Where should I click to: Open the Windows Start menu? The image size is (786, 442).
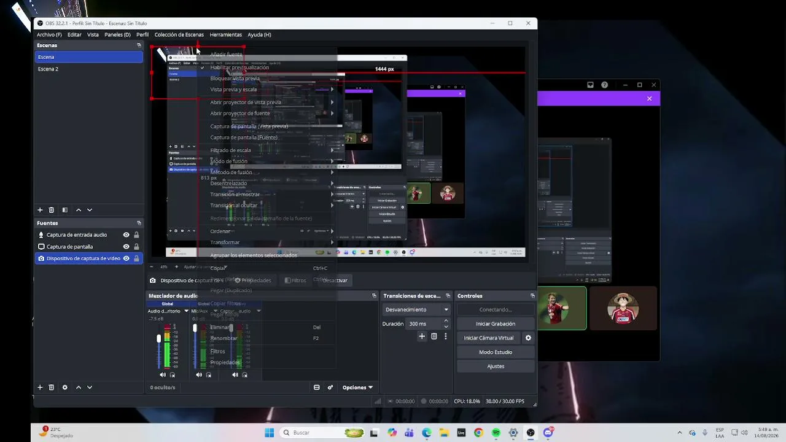coord(269,433)
